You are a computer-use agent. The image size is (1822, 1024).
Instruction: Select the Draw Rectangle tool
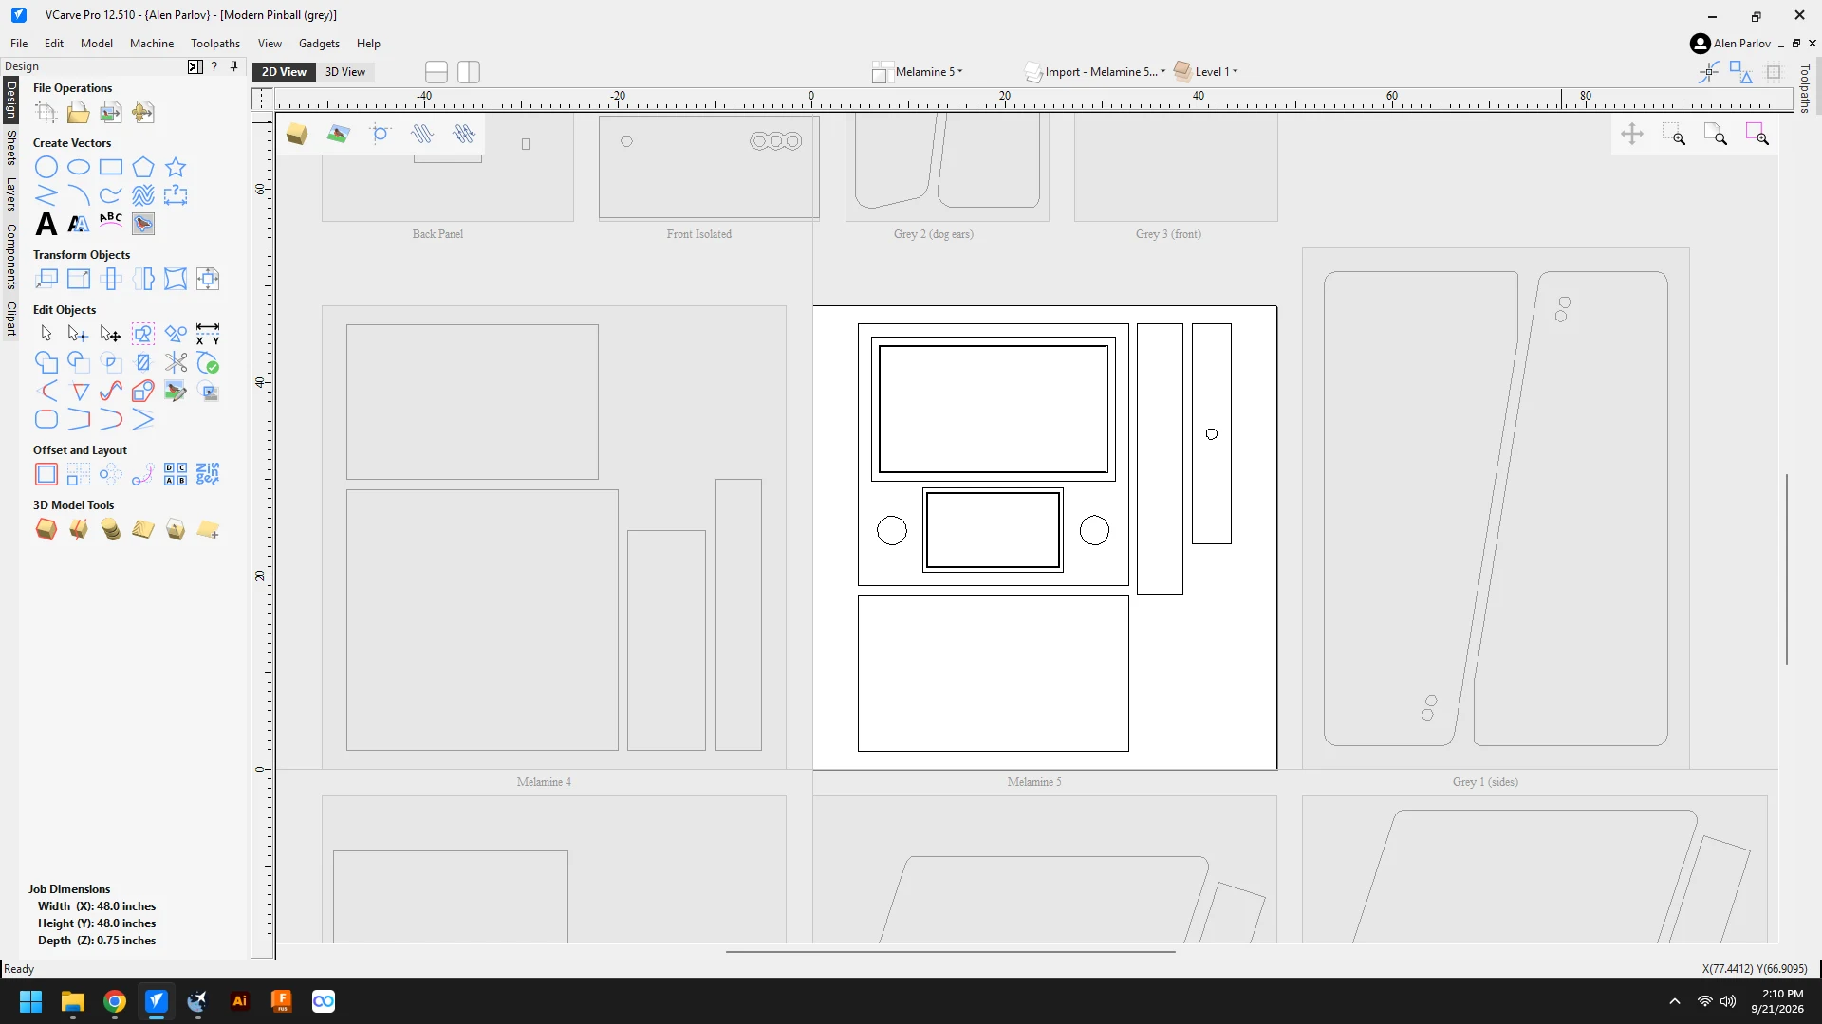point(111,168)
